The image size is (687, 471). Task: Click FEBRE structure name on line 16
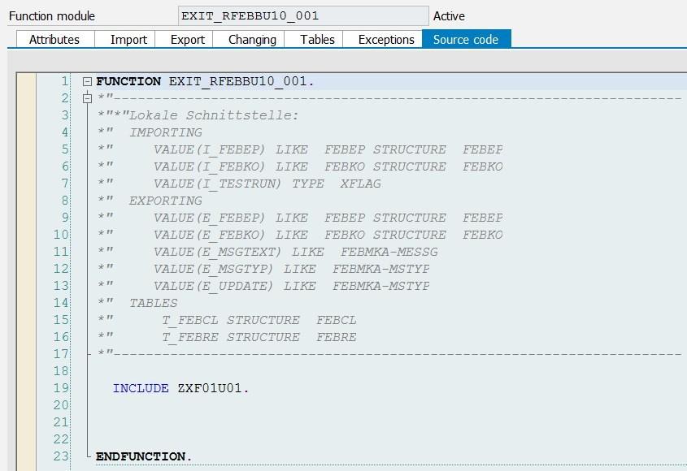(337, 338)
